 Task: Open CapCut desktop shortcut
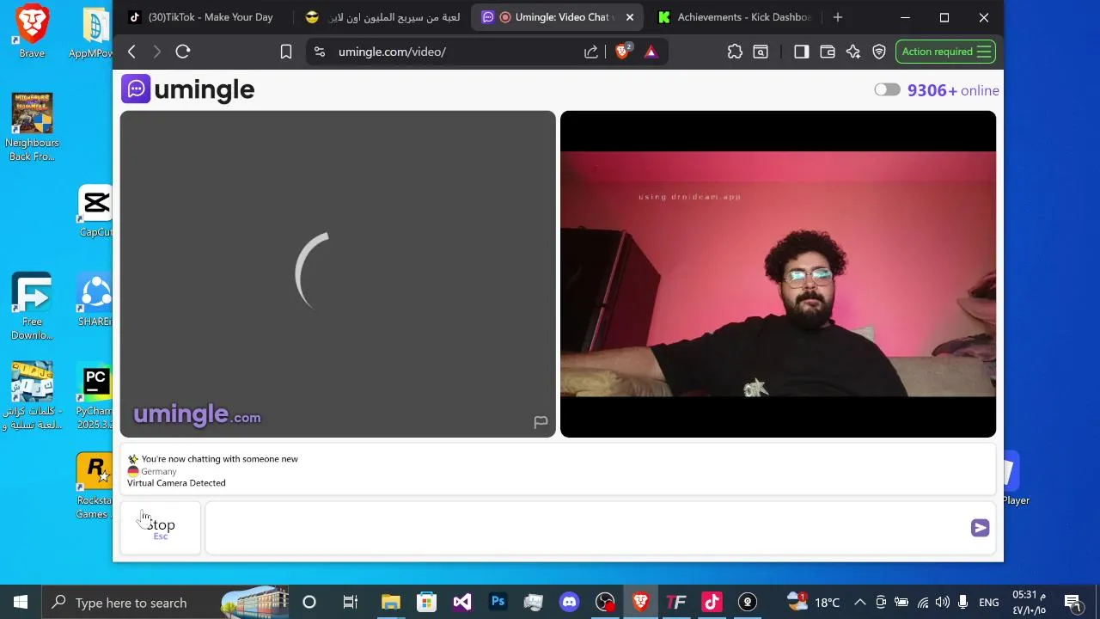click(96, 211)
